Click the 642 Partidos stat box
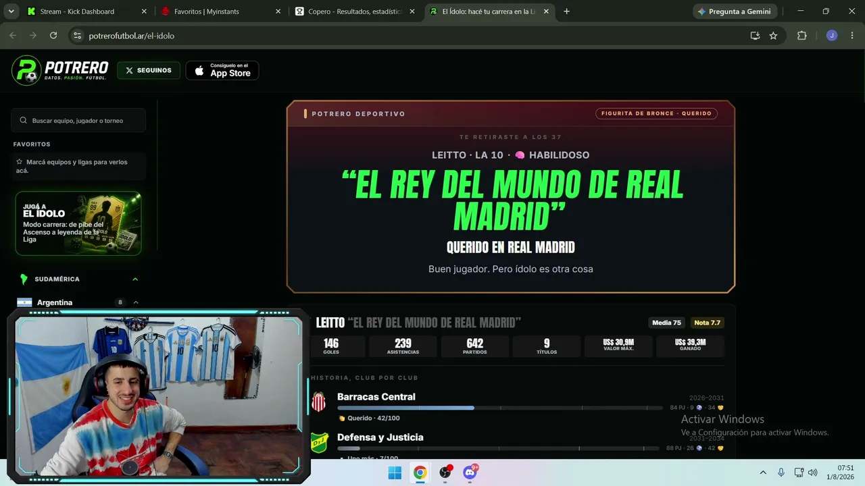 point(474,346)
